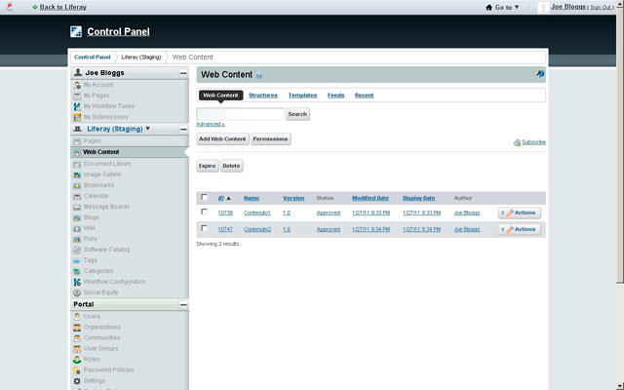Open Actions menu for Contenuto2
Image resolution: width=624 pixels, height=390 pixels.
[x=520, y=230]
